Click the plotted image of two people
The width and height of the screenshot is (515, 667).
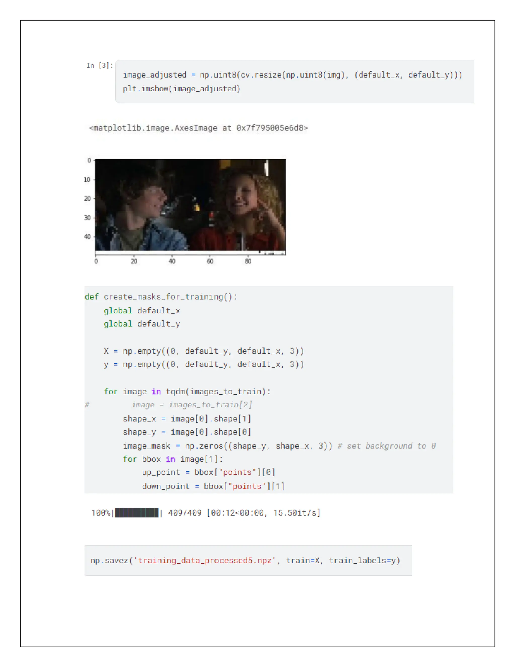point(190,205)
